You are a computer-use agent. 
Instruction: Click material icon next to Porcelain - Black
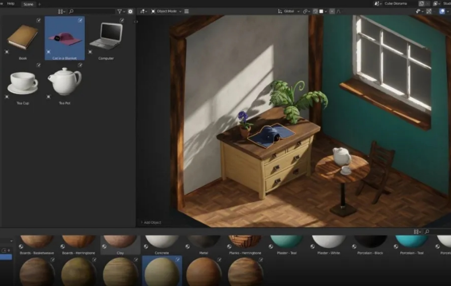click(354, 247)
